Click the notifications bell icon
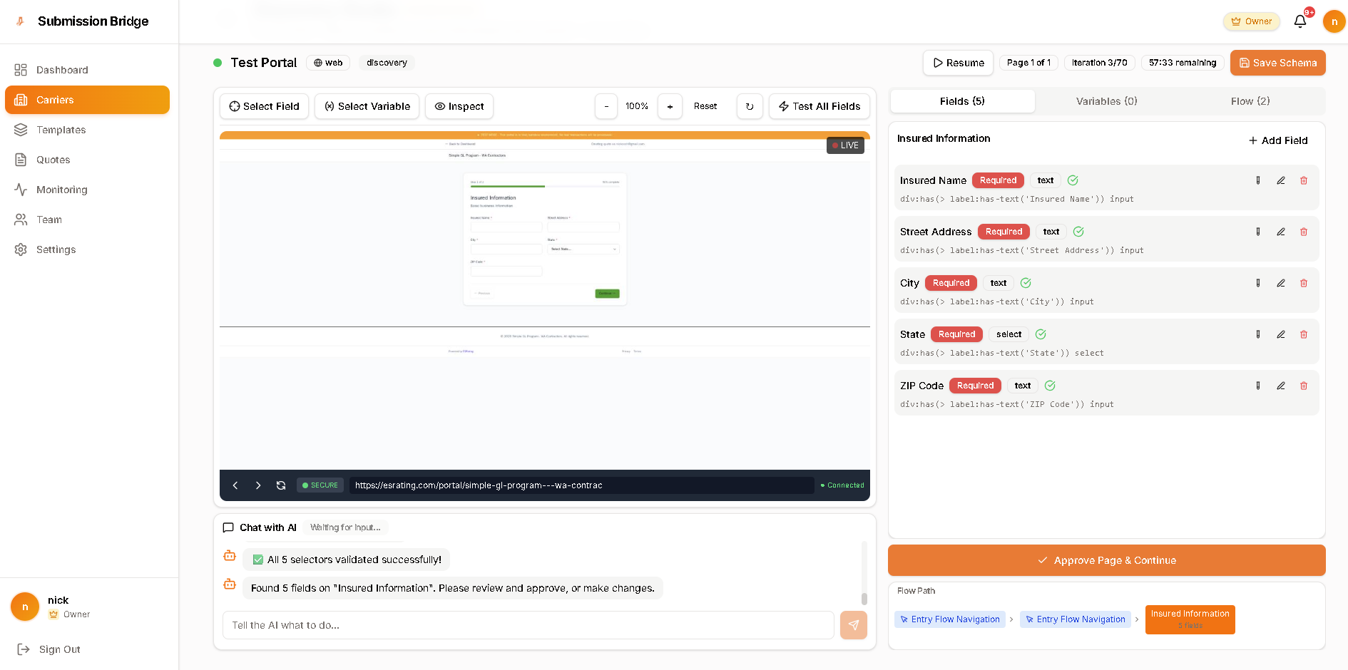The height and width of the screenshot is (670, 1348). coord(1300,21)
